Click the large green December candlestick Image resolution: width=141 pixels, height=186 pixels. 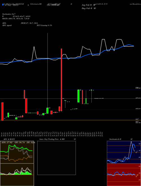(78, 96)
